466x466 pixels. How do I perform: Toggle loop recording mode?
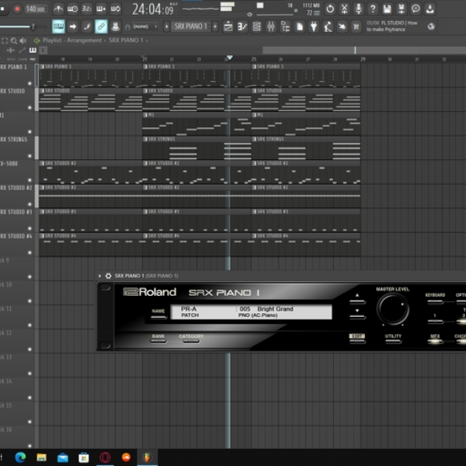(115, 9)
